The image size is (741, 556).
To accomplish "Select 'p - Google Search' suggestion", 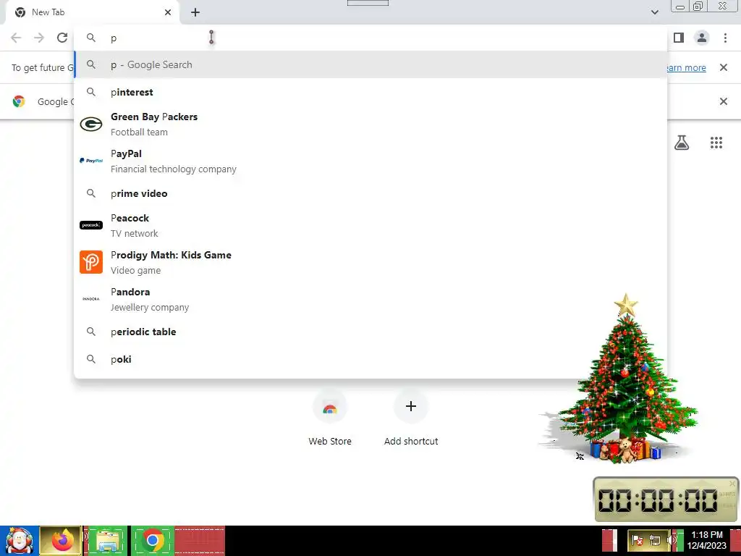I will tap(370, 64).
